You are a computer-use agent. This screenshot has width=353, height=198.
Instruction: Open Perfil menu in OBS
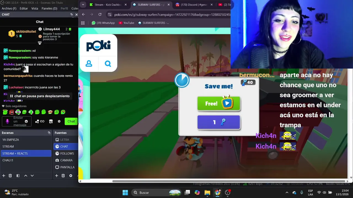(64, 9)
